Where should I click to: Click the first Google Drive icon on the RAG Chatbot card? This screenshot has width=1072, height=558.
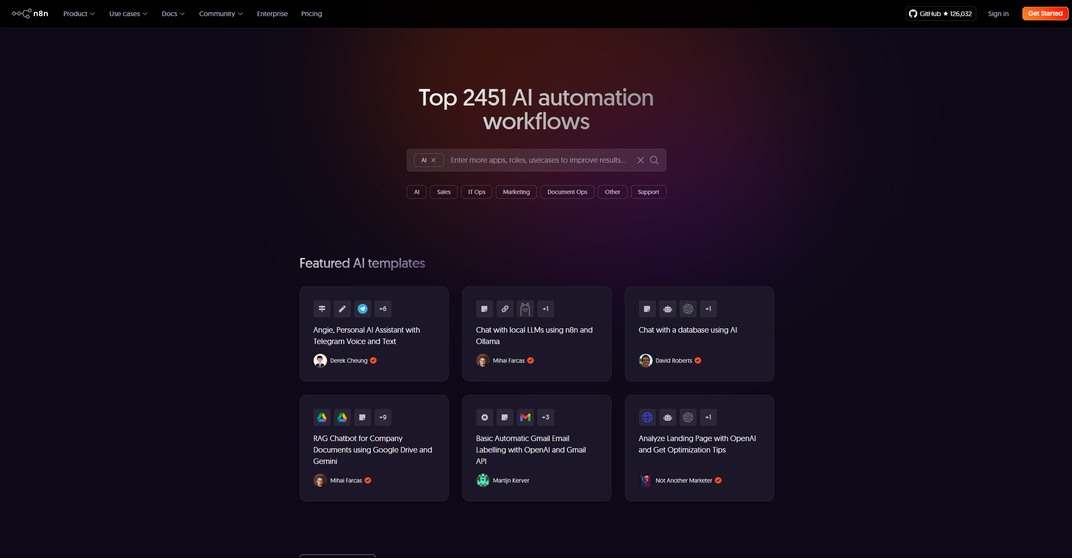[322, 417]
